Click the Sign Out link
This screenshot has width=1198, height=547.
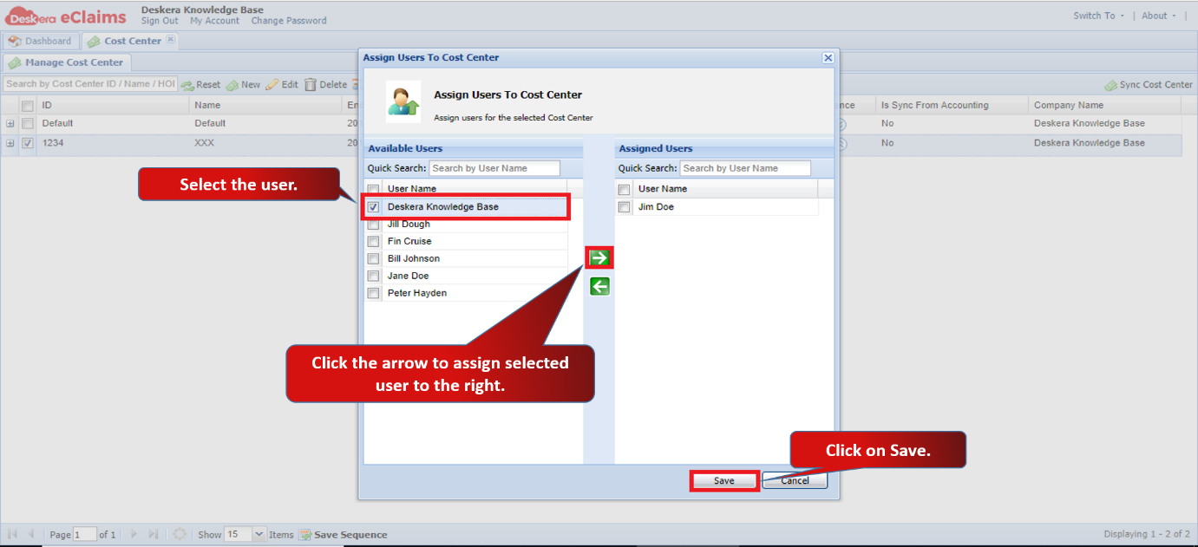click(x=160, y=21)
